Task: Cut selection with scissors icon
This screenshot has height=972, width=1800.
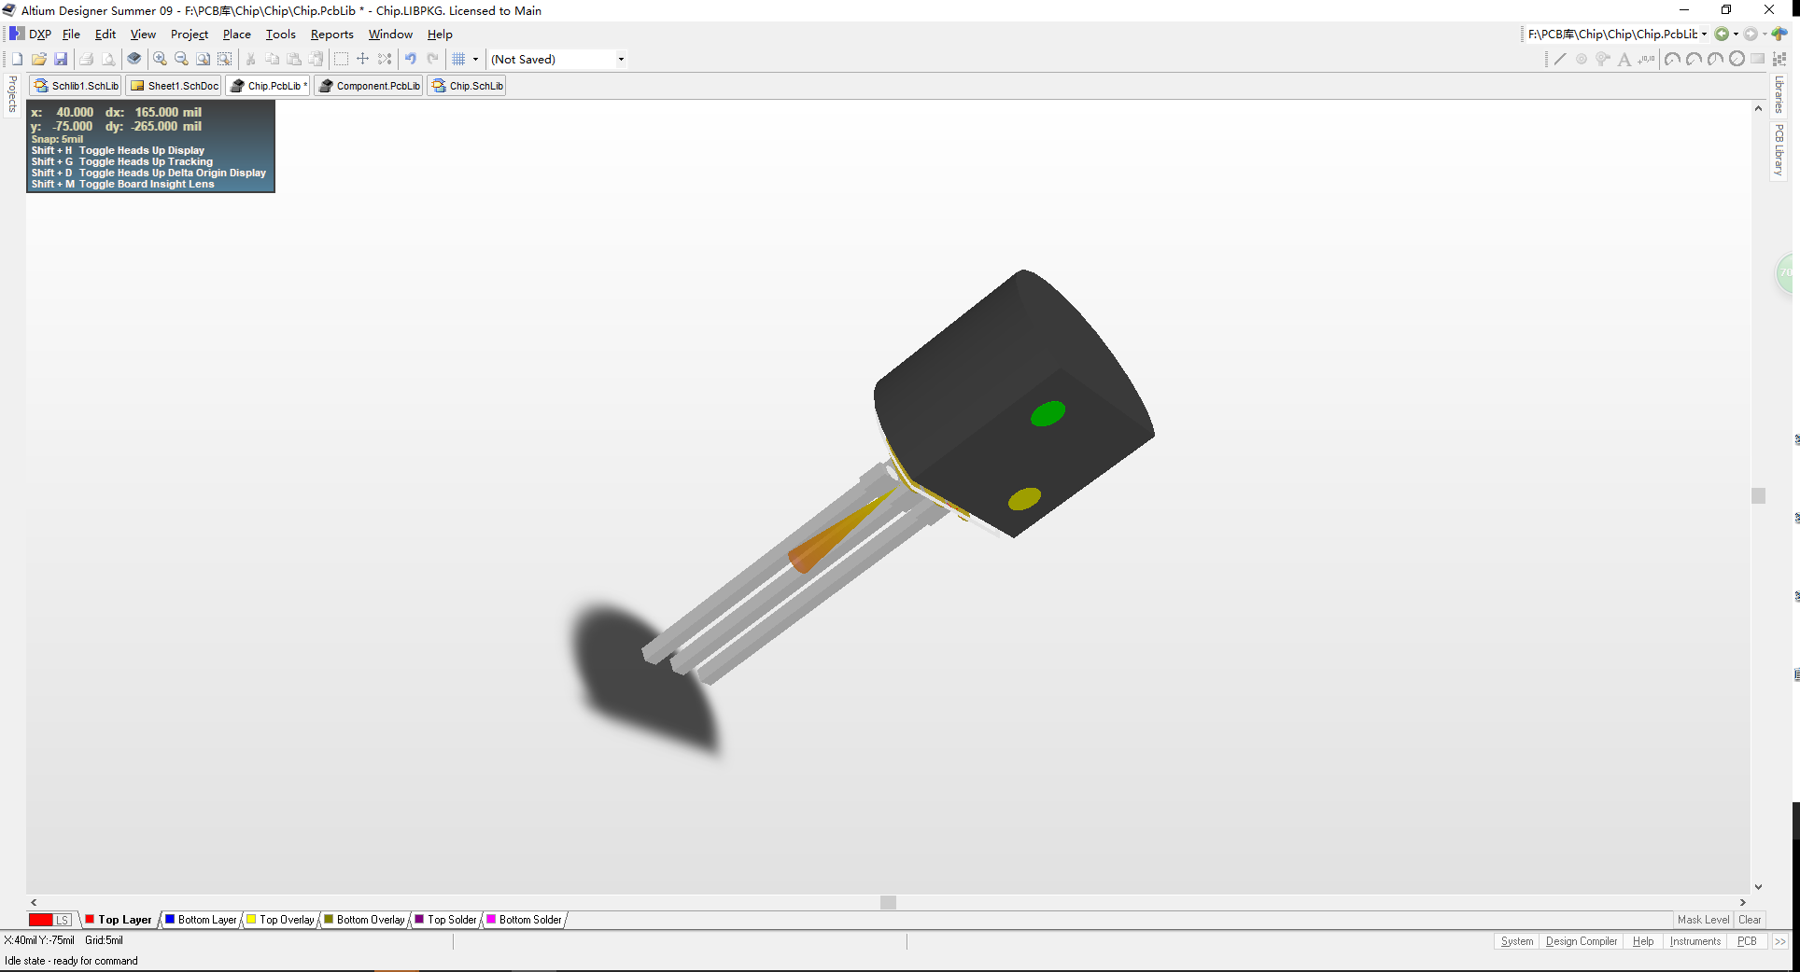Action: [250, 59]
